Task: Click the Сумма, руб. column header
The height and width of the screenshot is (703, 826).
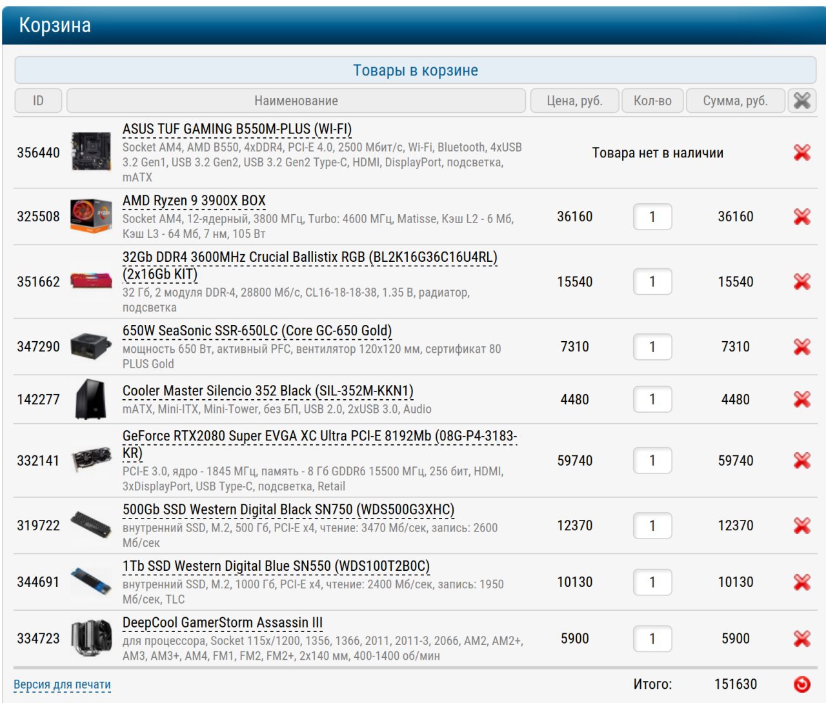Action: coord(736,101)
